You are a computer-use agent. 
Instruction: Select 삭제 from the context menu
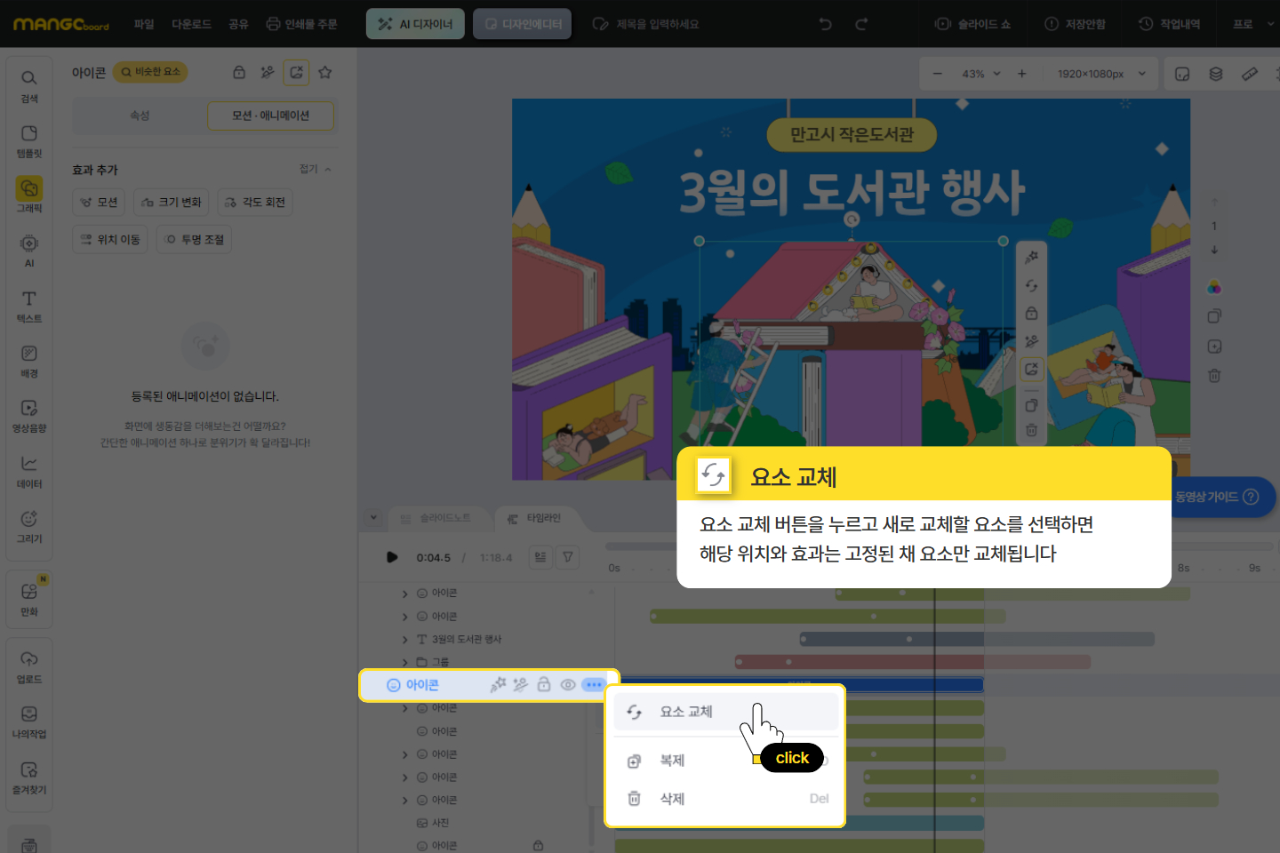pos(672,799)
